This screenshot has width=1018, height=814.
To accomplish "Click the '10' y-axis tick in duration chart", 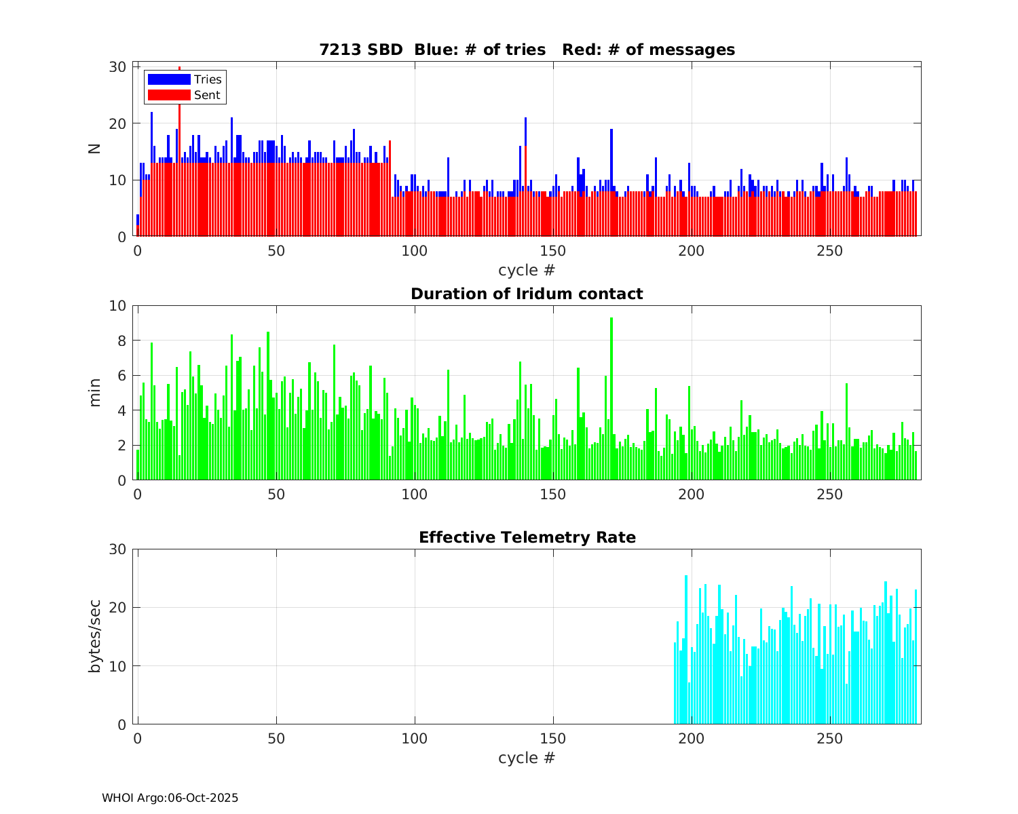I will coord(118,306).
